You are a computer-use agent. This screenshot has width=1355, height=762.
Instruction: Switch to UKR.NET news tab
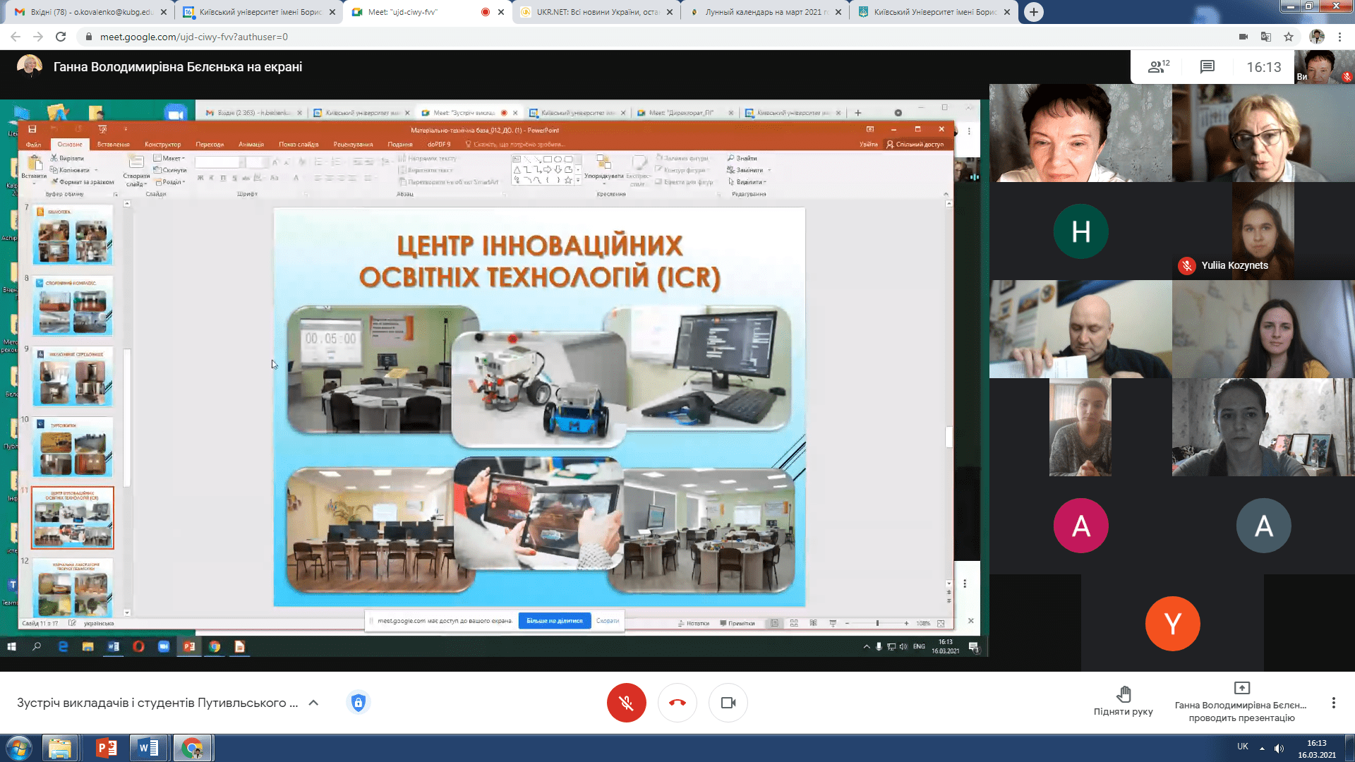point(596,12)
